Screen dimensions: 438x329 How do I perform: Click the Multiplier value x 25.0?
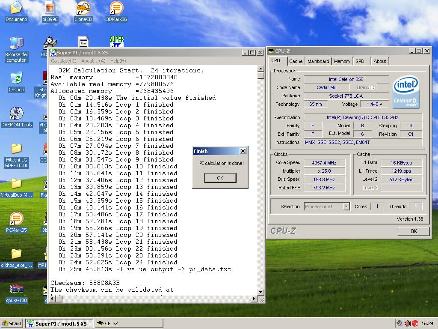click(x=324, y=171)
